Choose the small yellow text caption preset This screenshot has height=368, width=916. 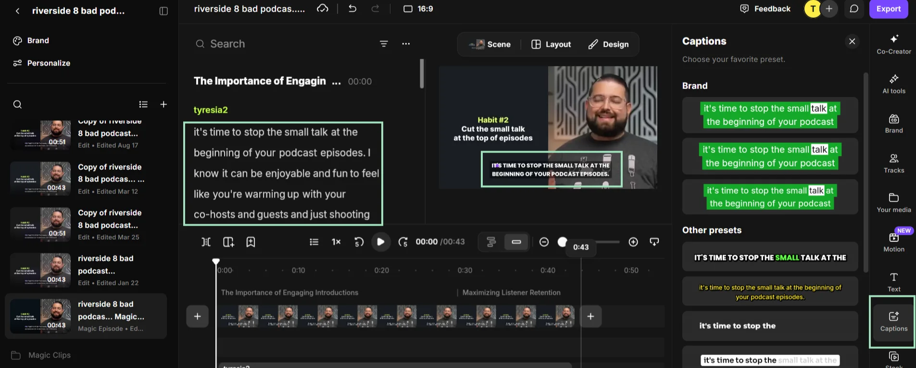[770, 292]
